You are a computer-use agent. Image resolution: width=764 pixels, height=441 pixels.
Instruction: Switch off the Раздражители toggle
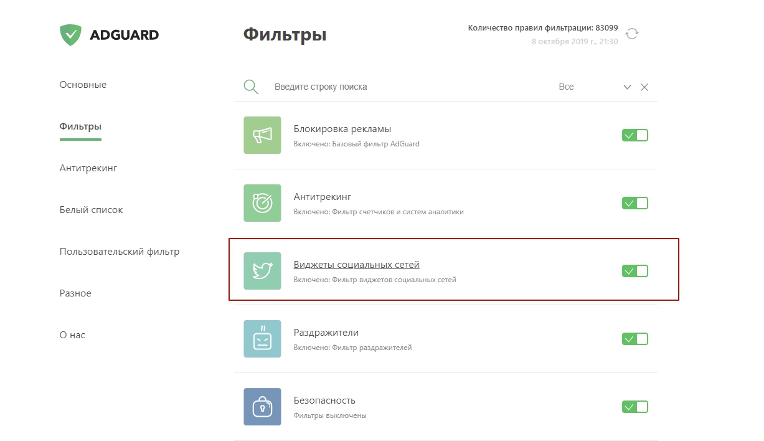coord(634,339)
